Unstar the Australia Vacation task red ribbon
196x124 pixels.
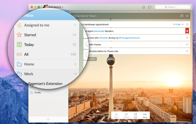[x=187, y=31]
